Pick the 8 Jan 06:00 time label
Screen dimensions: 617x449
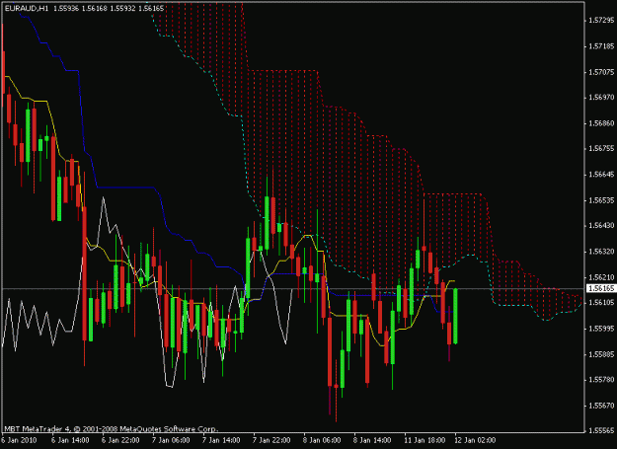click(x=322, y=440)
